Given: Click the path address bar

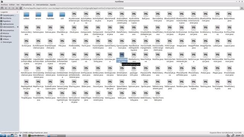Looking at the screenshot, I should [x=131, y=8].
